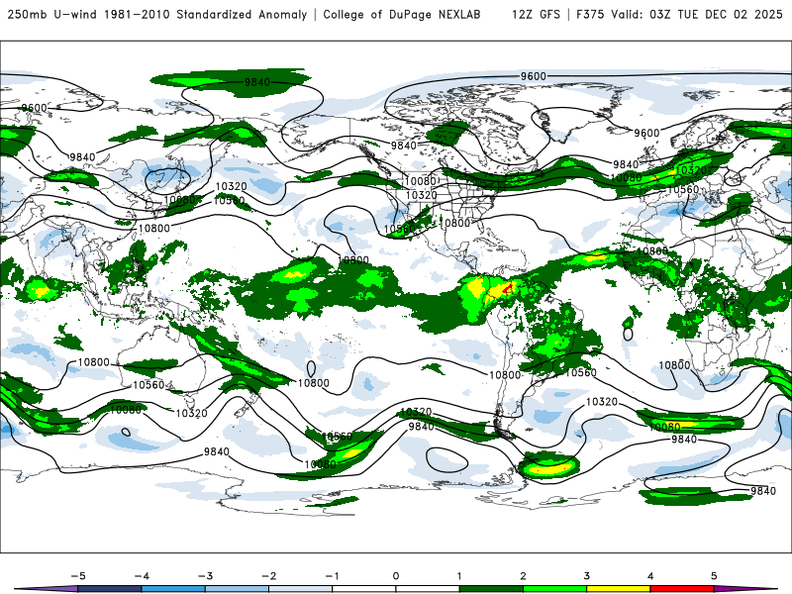Click the 'F375' forecast hour text
The width and height of the screenshot is (792, 594).
[x=589, y=14]
